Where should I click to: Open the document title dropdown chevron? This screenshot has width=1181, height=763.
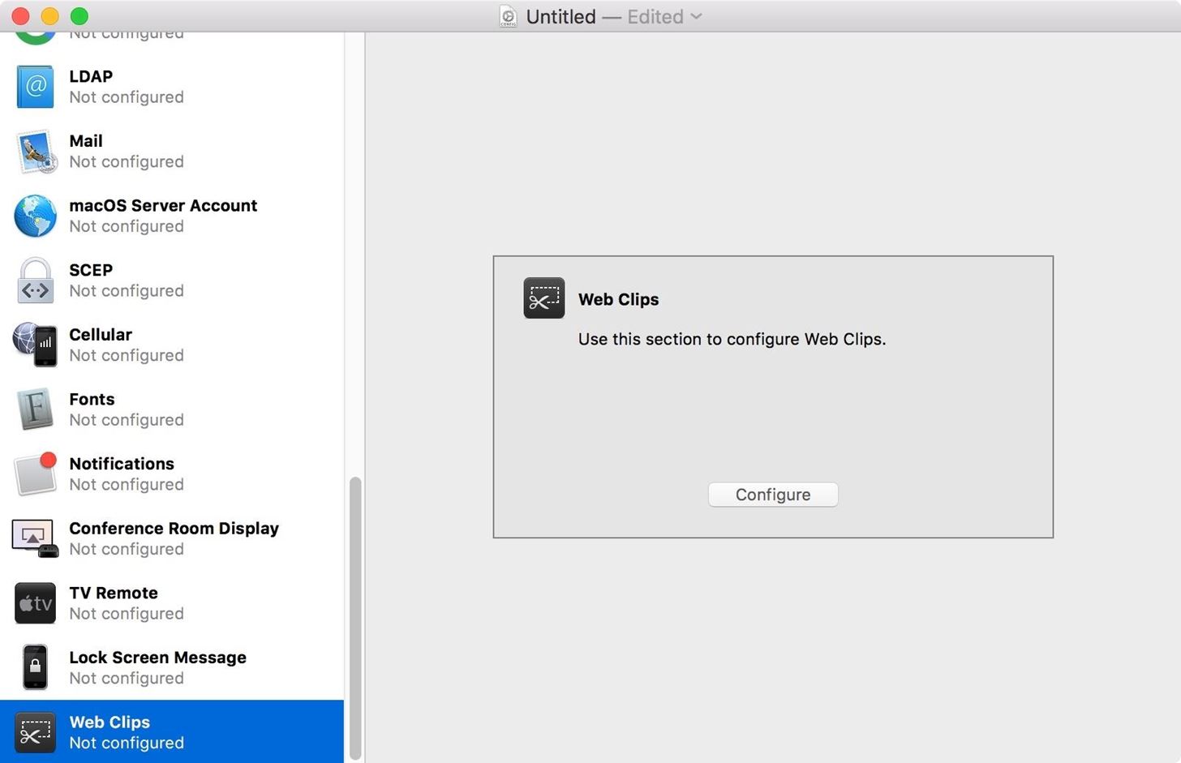click(x=696, y=16)
